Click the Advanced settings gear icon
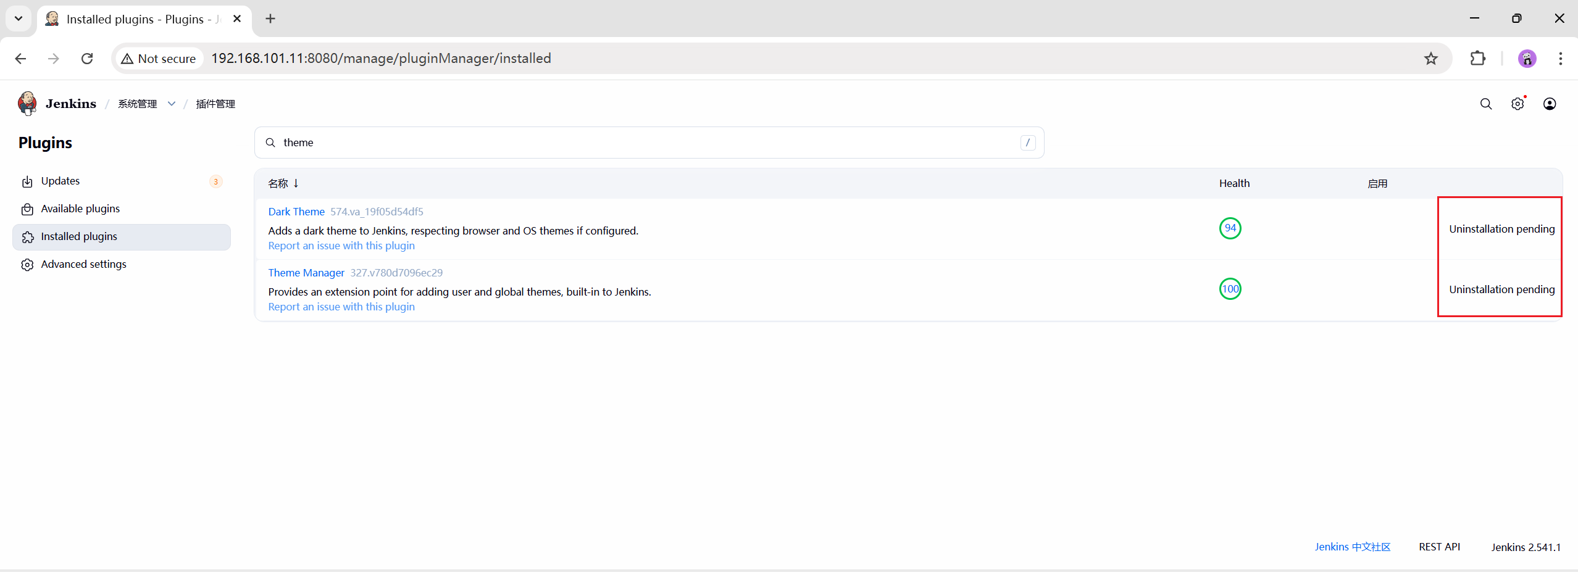 pos(27,265)
